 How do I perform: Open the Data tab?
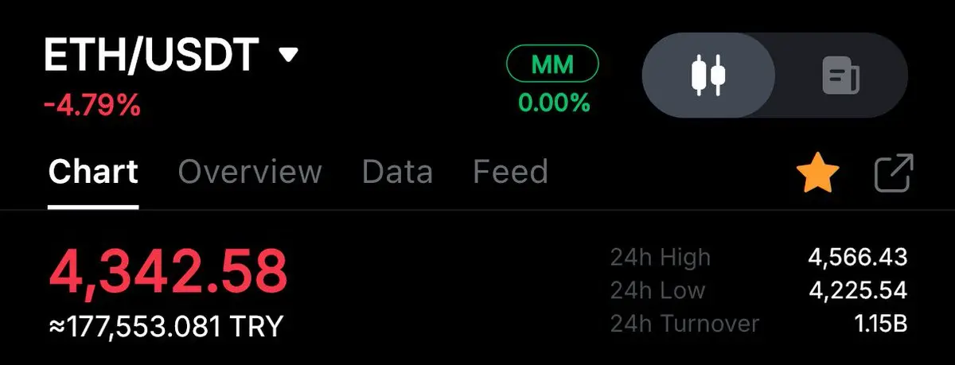coord(397,172)
